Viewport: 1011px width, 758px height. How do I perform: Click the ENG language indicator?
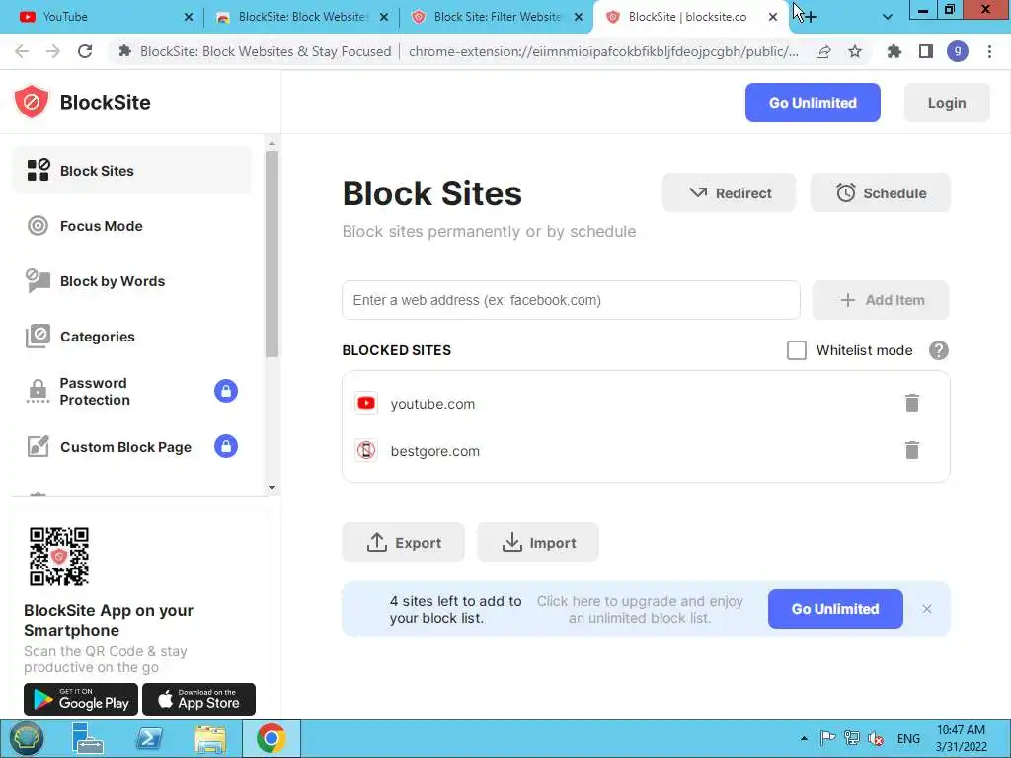click(x=908, y=738)
